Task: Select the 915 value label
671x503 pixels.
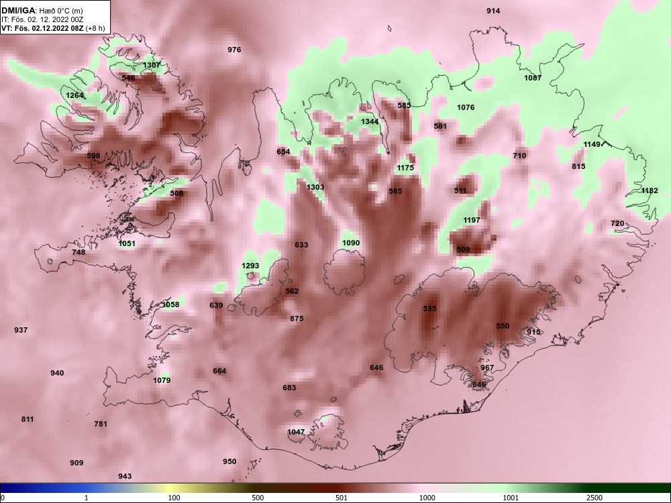Action: (x=533, y=331)
